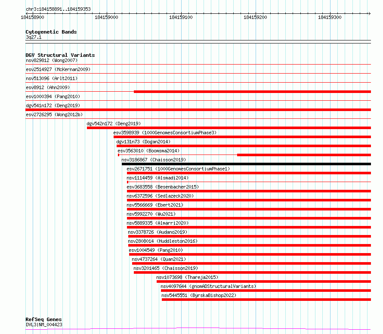Viewport: 383px width, 334px height.
Task: Open the nsv3201465 (Chaisson2019) variant
Action: (x=166, y=268)
